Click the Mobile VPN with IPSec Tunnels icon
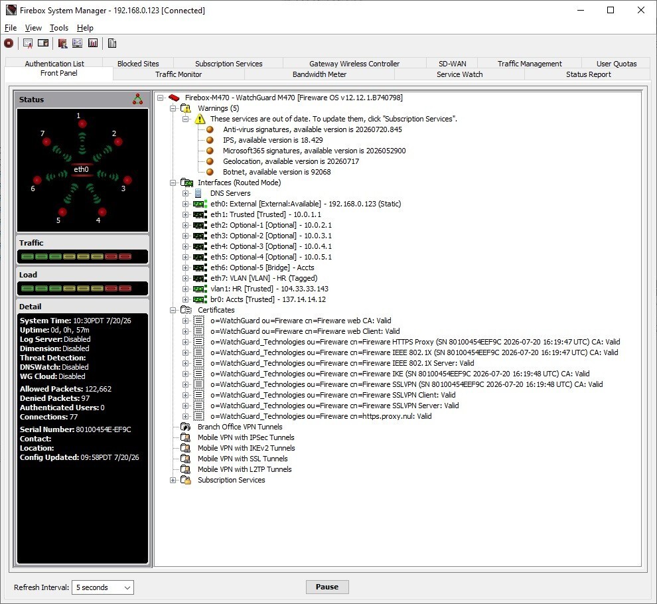This screenshot has height=604, width=657. 185,437
